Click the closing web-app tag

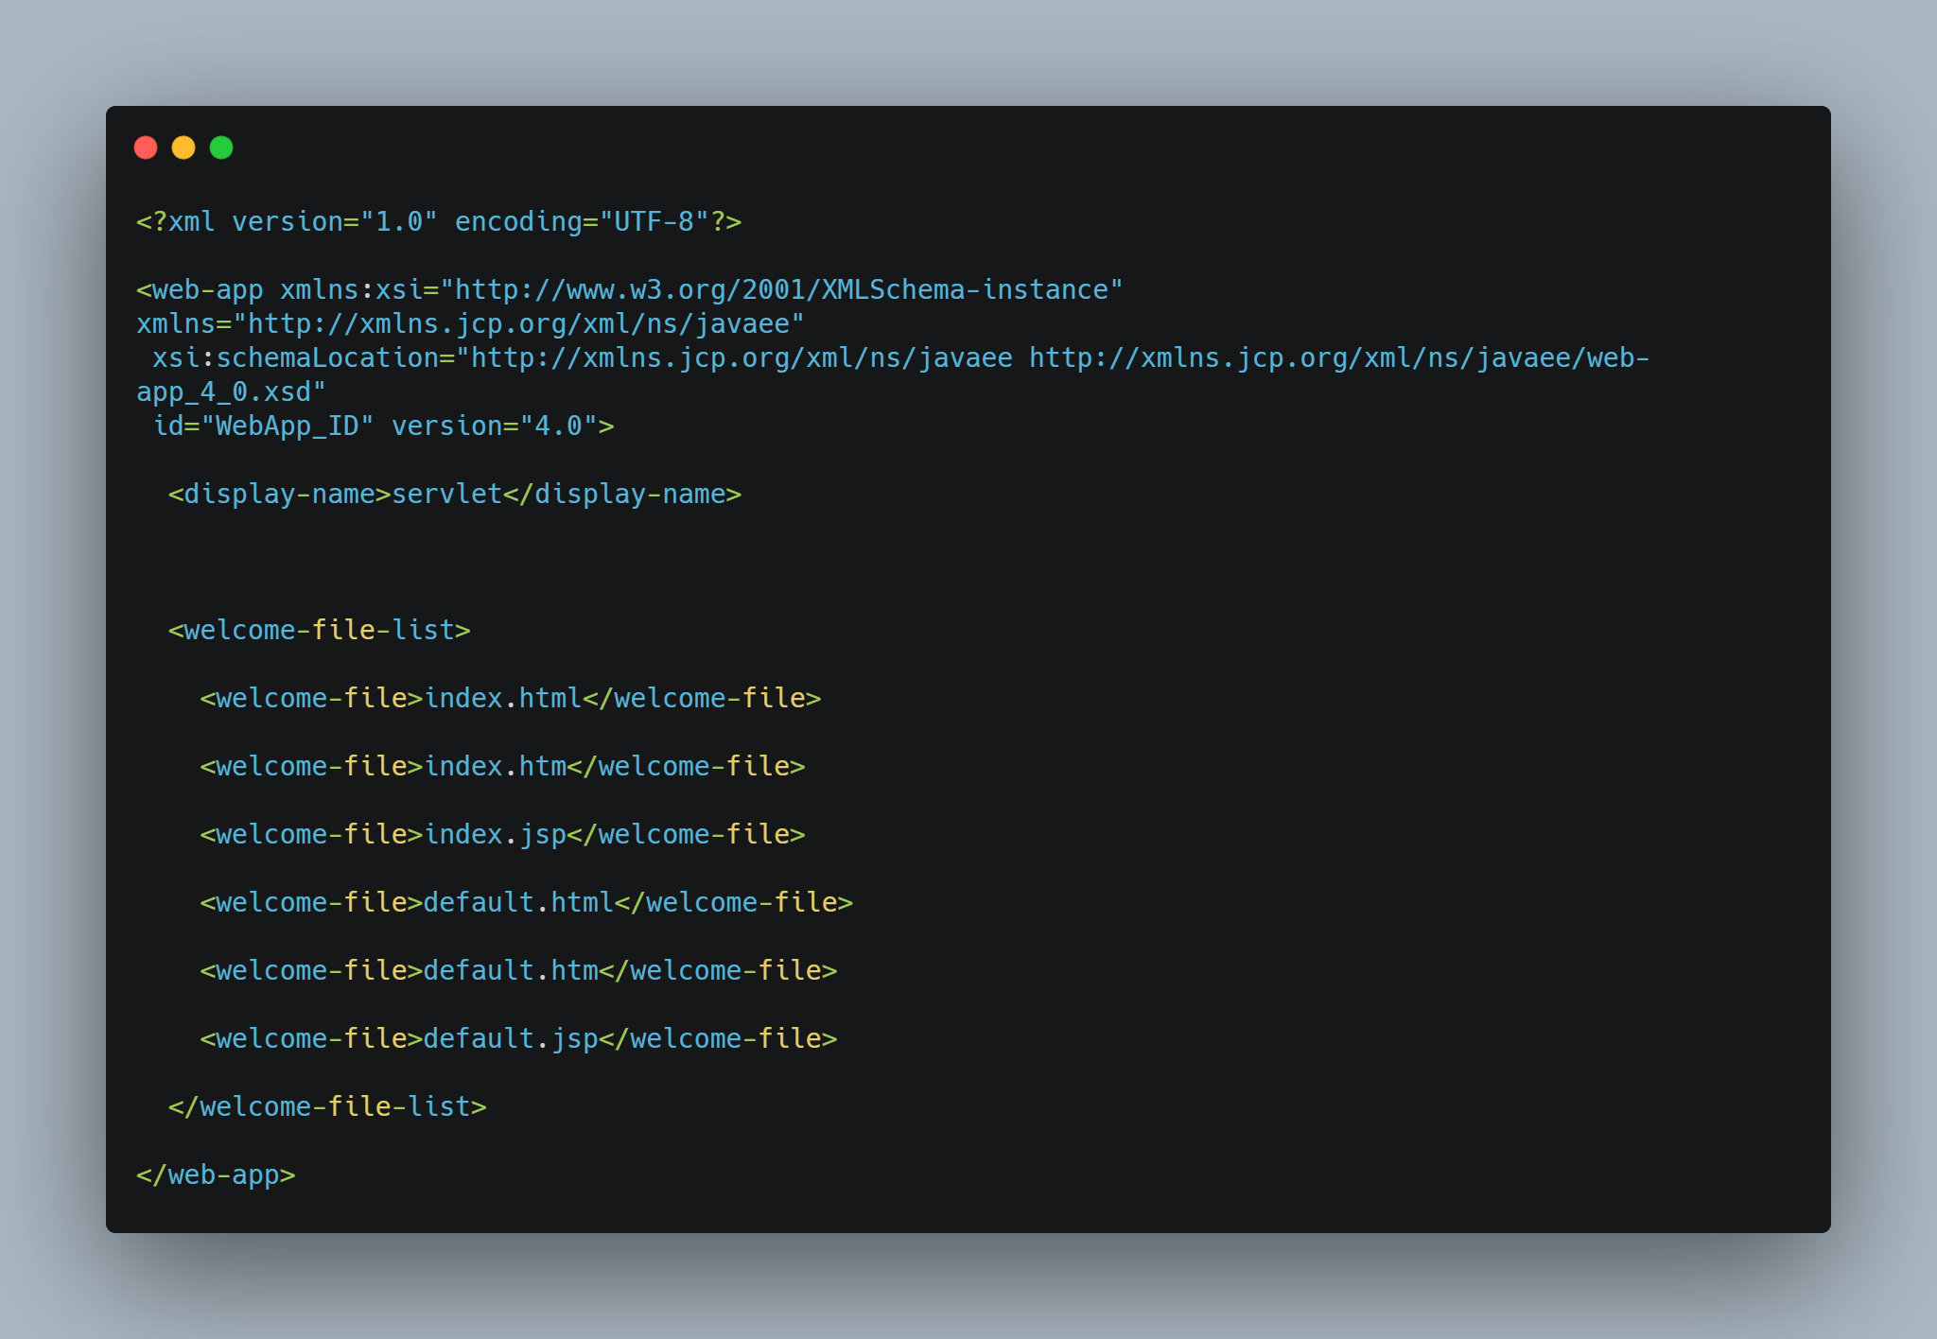pyautogui.click(x=216, y=1175)
